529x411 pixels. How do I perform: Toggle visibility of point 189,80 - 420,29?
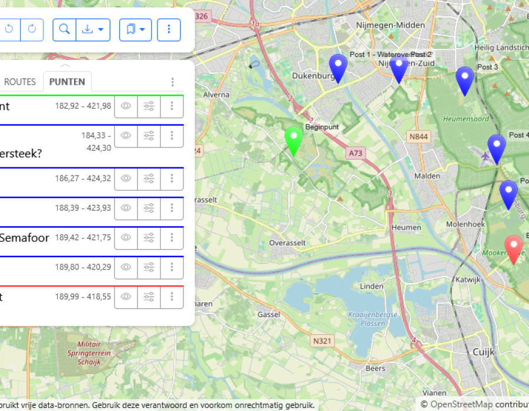126,267
